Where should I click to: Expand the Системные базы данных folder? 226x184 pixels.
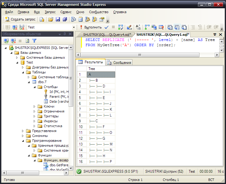[x=17, y=58]
